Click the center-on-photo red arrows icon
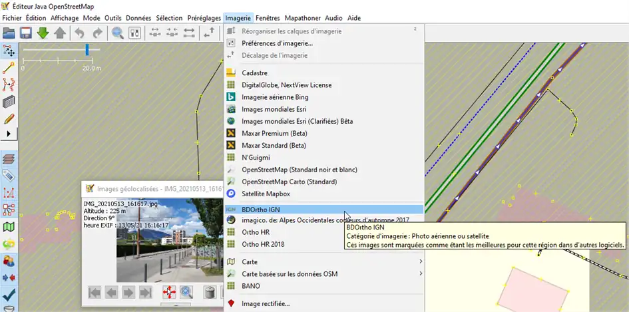 [x=169, y=292]
